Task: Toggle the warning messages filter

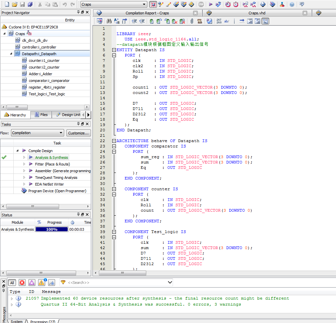Action: click(x=41, y=283)
